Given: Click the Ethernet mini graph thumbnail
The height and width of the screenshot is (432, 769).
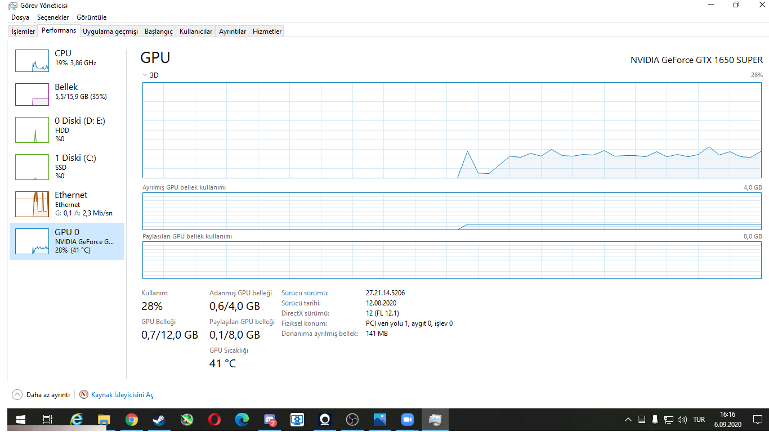Looking at the screenshot, I should [x=32, y=204].
